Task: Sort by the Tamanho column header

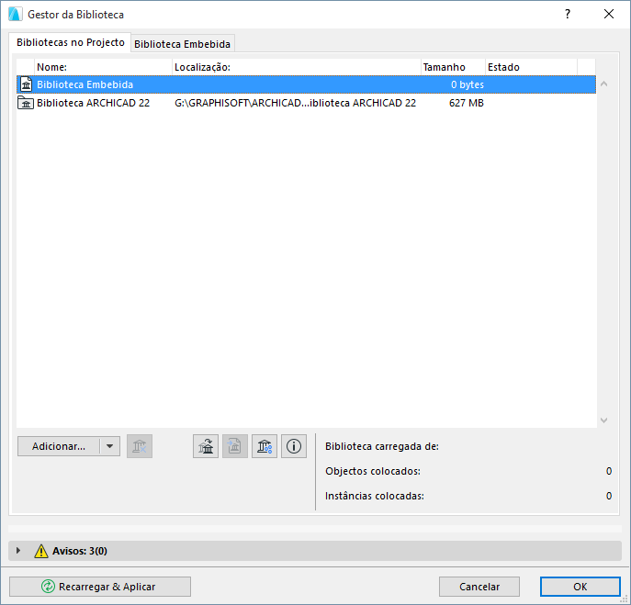Action: click(453, 67)
